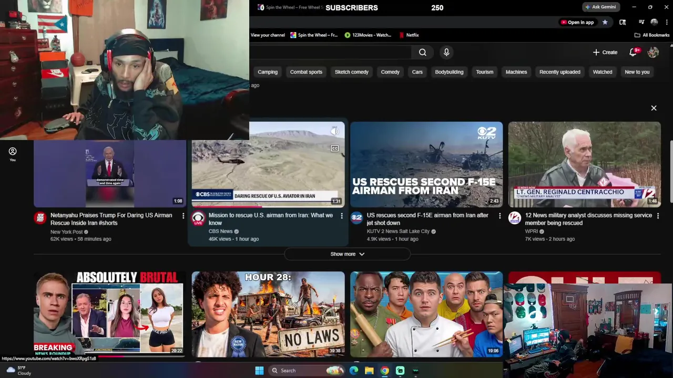Select the Bodybuilding filter chip
This screenshot has width=673, height=378.
click(x=449, y=72)
